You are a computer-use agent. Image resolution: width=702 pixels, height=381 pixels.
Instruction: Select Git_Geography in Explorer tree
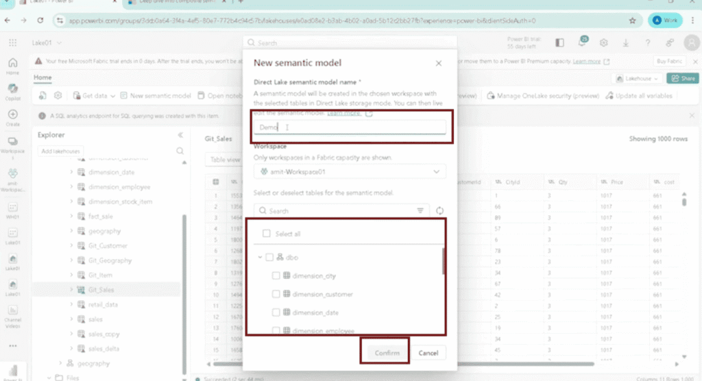coord(110,260)
